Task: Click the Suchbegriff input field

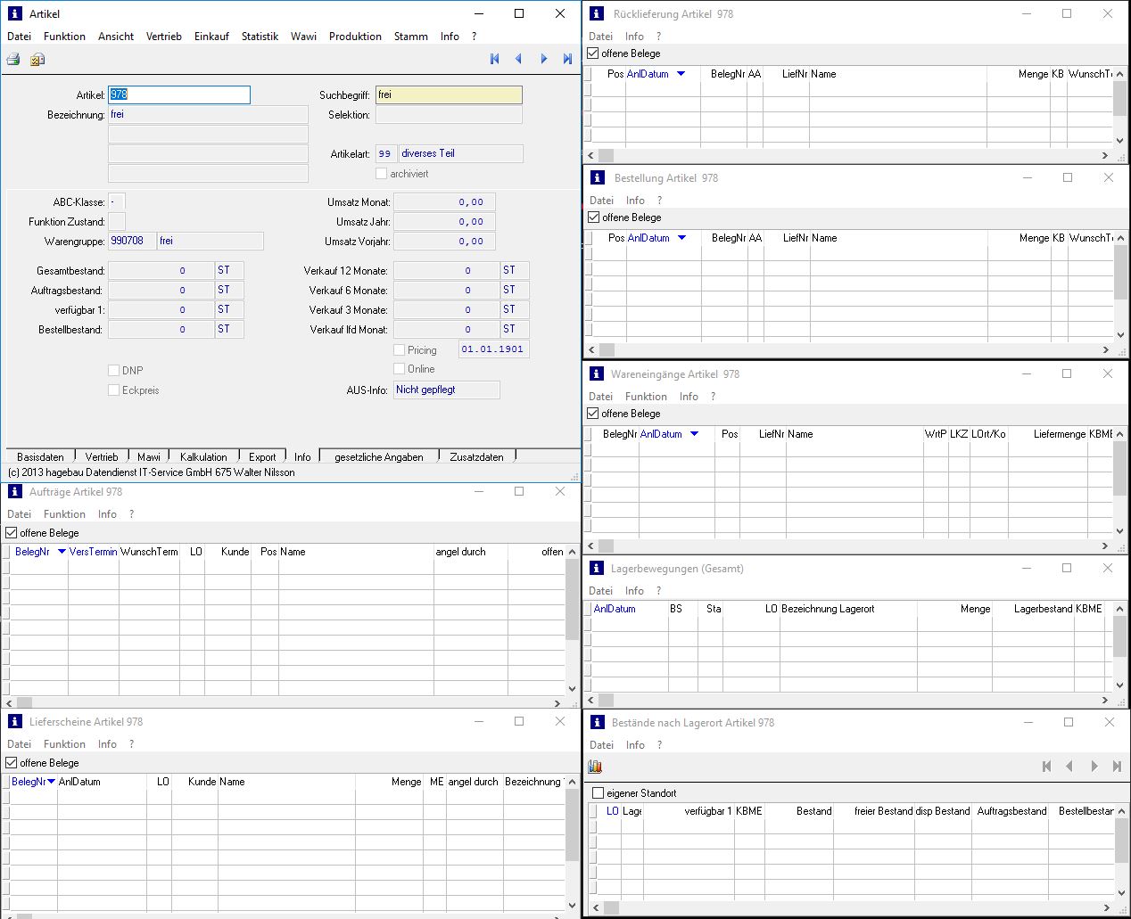Action: coord(449,94)
